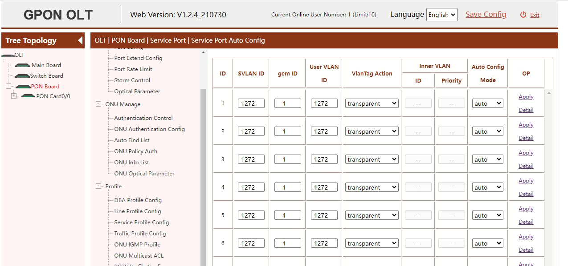Click User VLAN ID field in row 6
This screenshot has height=266, width=568.
pyautogui.click(x=324, y=243)
